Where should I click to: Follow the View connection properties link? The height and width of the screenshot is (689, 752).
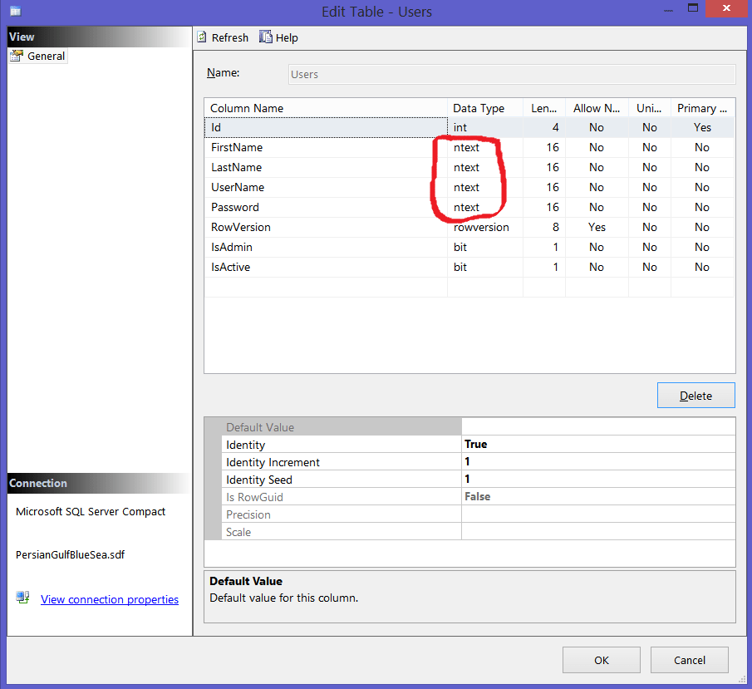click(109, 598)
